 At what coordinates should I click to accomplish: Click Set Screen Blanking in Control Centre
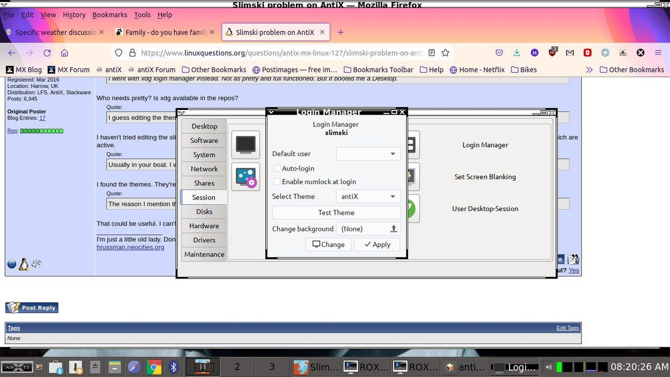(485, 177)
